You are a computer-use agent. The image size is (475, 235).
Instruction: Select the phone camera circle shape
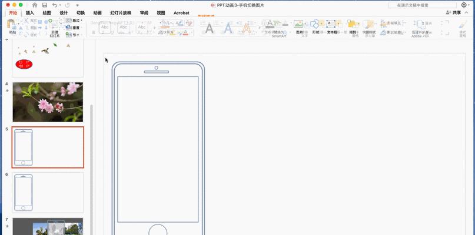[x=157, y=68]
